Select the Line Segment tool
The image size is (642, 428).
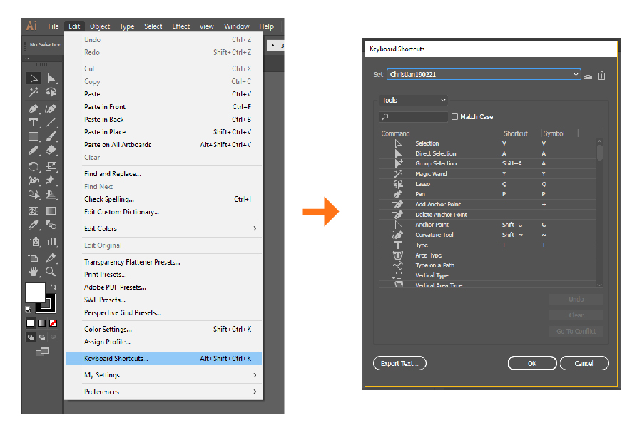51,123
